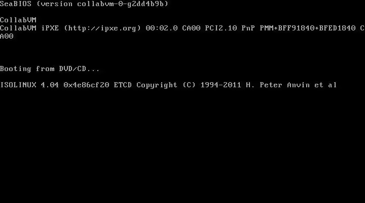Click the ipxe.org URL text

[x=102, y=28]
